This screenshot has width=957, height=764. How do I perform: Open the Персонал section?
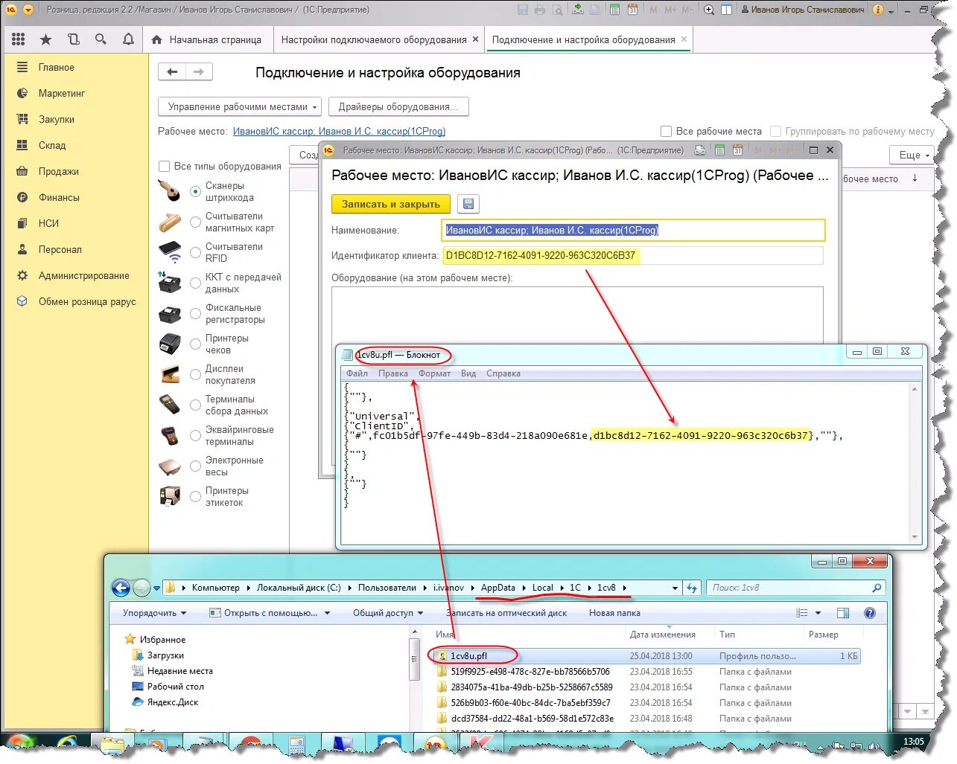[x=60, y=249]
